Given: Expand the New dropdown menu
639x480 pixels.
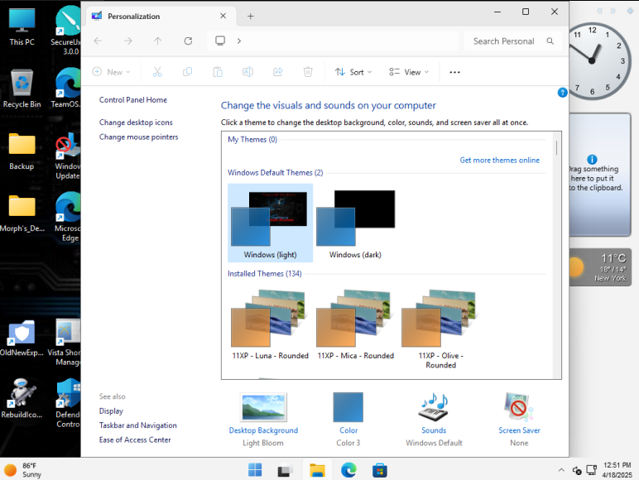Looking at the screenshot, I should coord(111,72).
